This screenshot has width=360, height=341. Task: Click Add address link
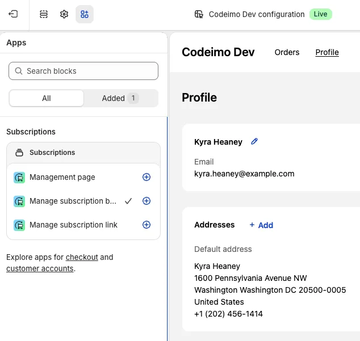[266, 225]
